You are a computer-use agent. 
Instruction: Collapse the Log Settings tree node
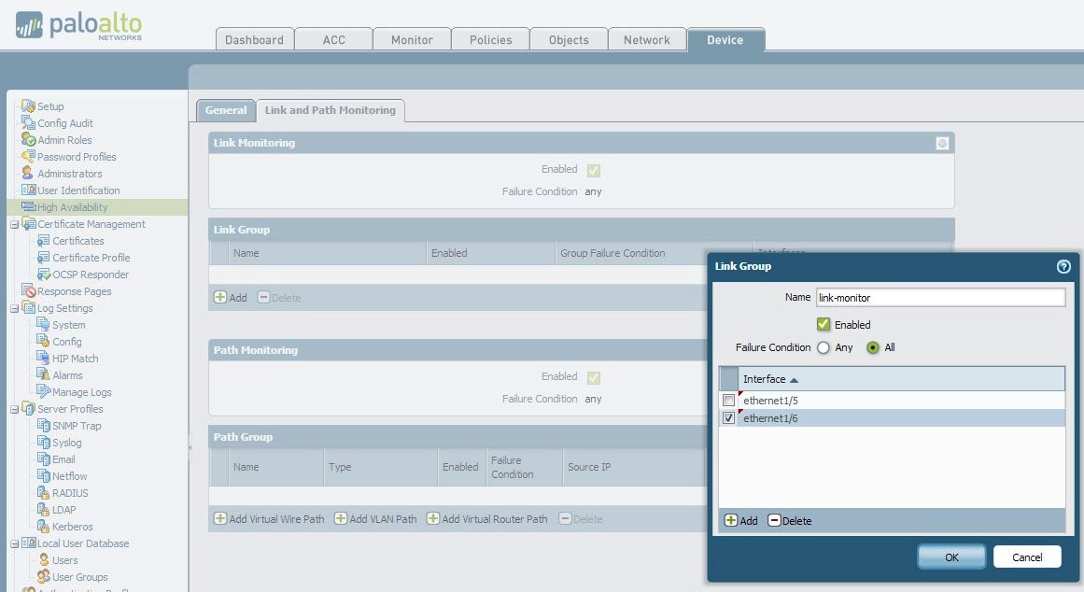[x=14, y=308]
